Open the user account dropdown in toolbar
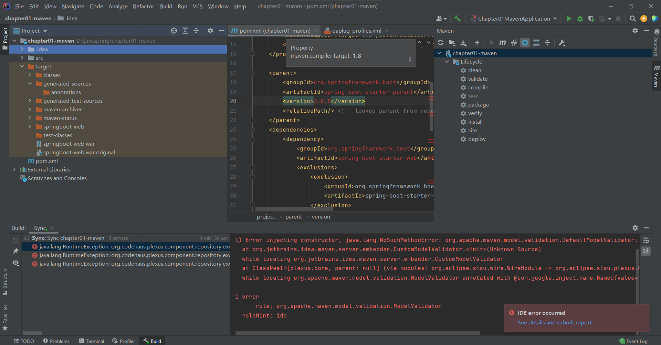Viewport: 661px width, 345px height. coord(441,19)
